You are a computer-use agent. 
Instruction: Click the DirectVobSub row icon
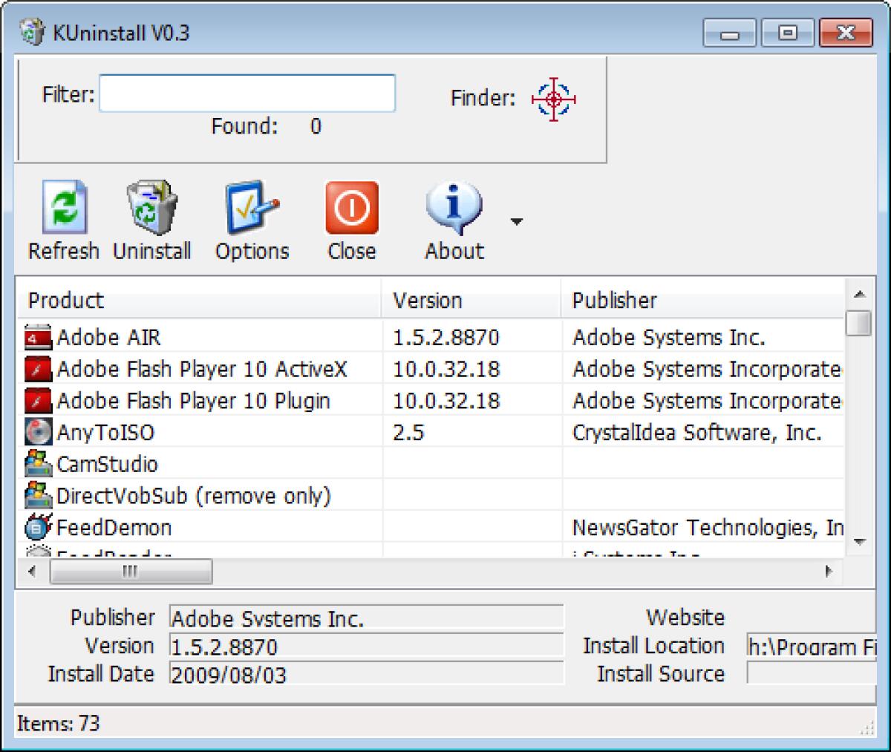[39, 495]
